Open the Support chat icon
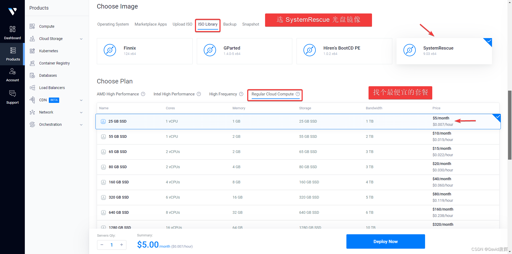Viewport: 512px width, 254px height. point(12,93)
